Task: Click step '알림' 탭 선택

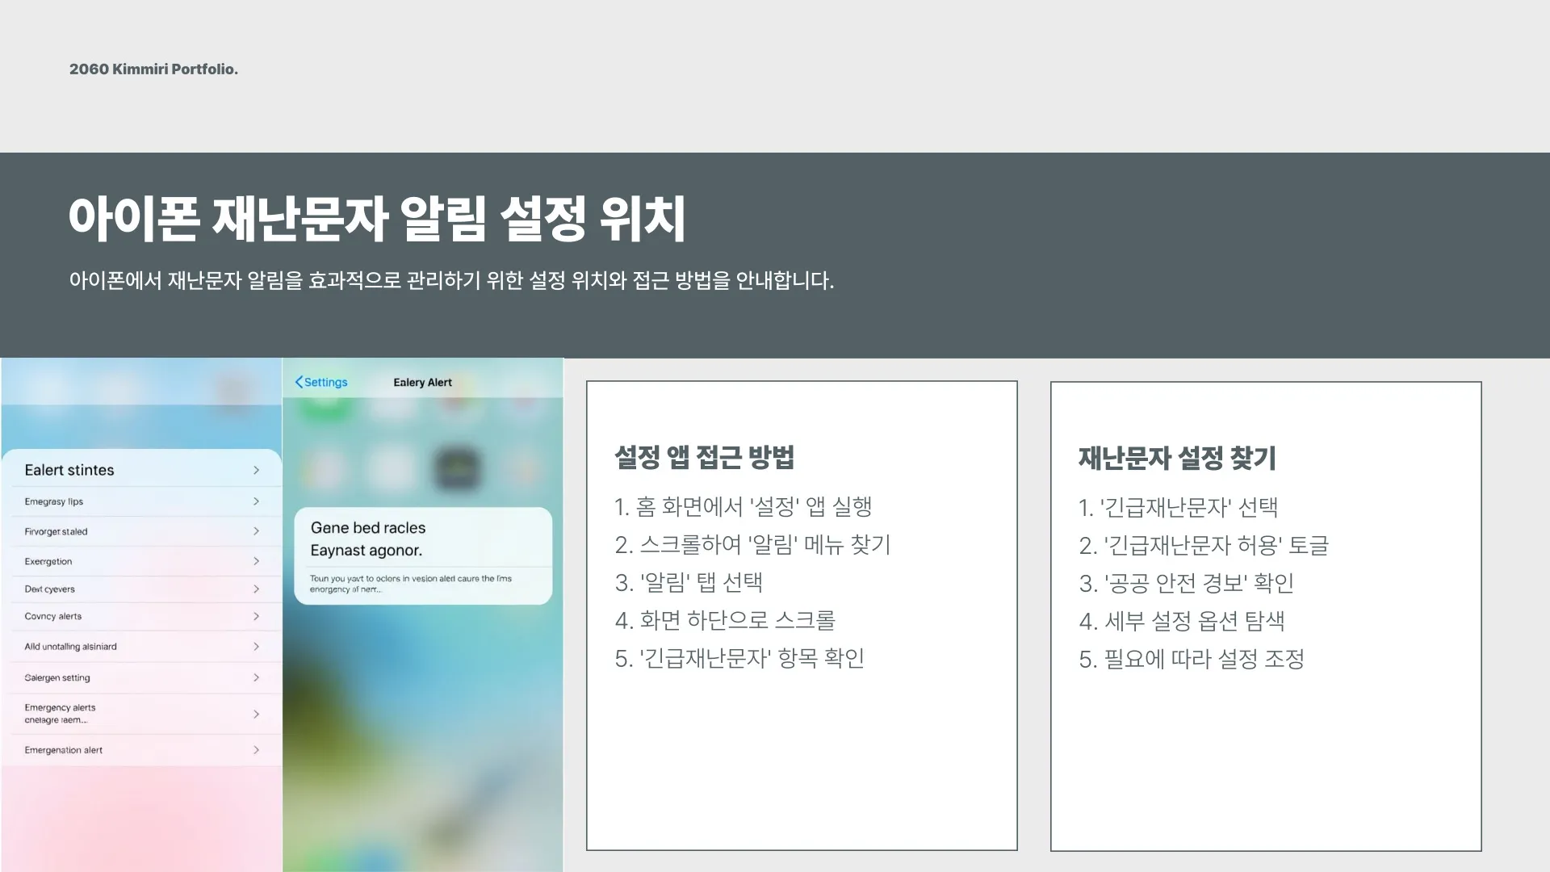Action: pyautogui.click(x=689, y=583)
